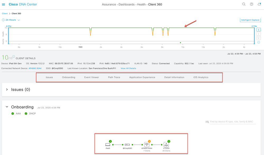This screenshot has height=155, width=264.
Task: Click the search magnifier icon
Action: tap(244, 4)
